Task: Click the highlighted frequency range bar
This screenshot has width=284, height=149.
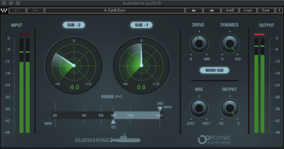Action: pos(137,115)
